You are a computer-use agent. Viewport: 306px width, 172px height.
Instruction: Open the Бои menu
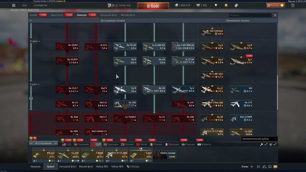click(x=24, y=6)
